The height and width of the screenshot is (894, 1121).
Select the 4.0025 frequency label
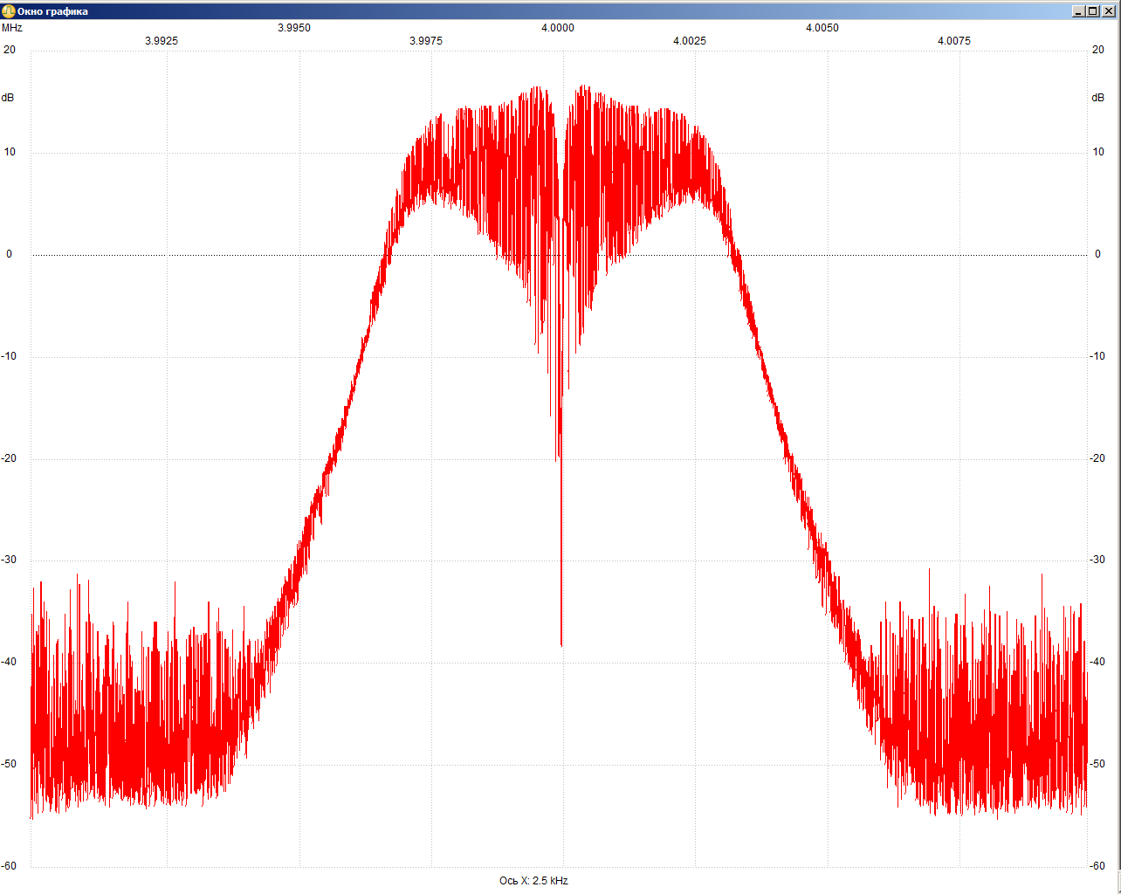point(690,41)
